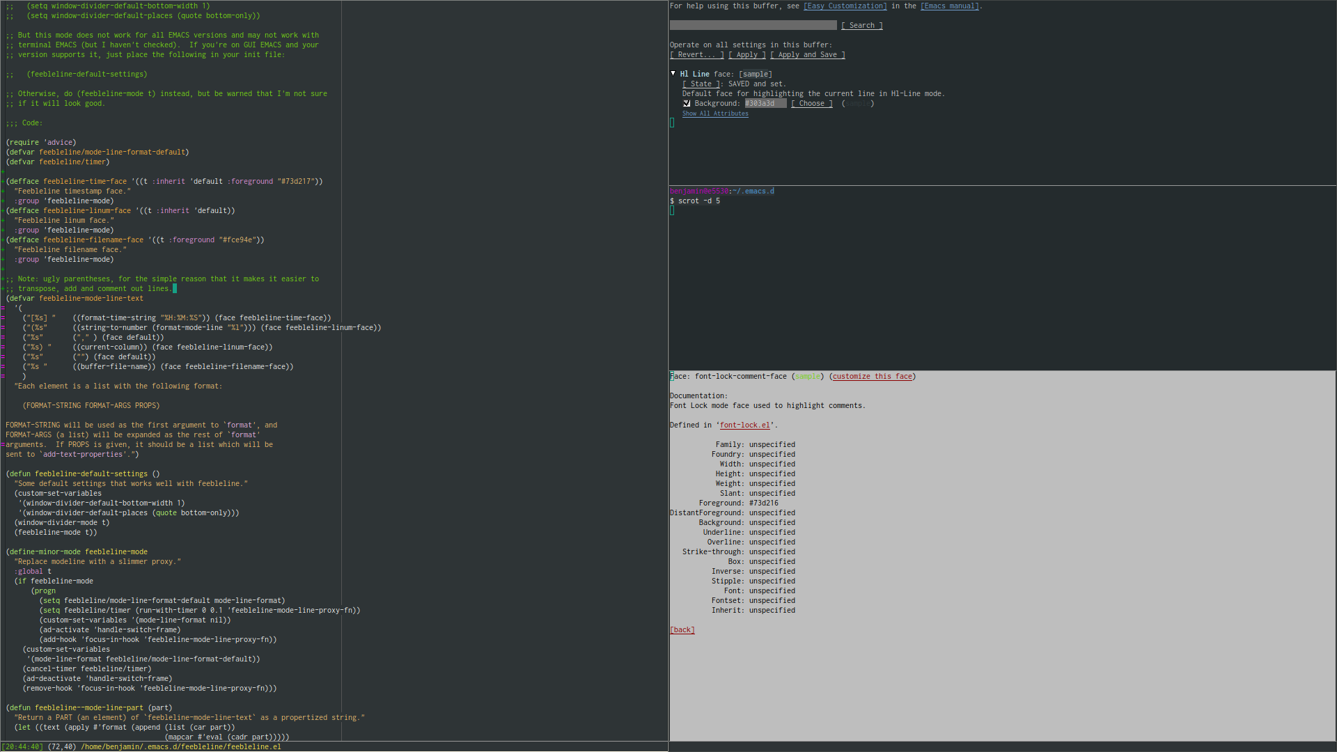The width and height of the screenshot is (1337, 752).
Task: Click the #303a3d background value field
Action: 765,103
